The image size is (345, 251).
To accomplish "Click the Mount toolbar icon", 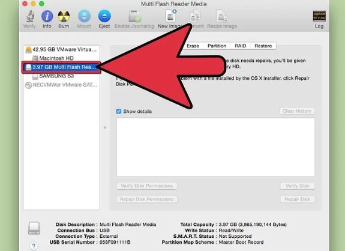I will pos(84,16).
